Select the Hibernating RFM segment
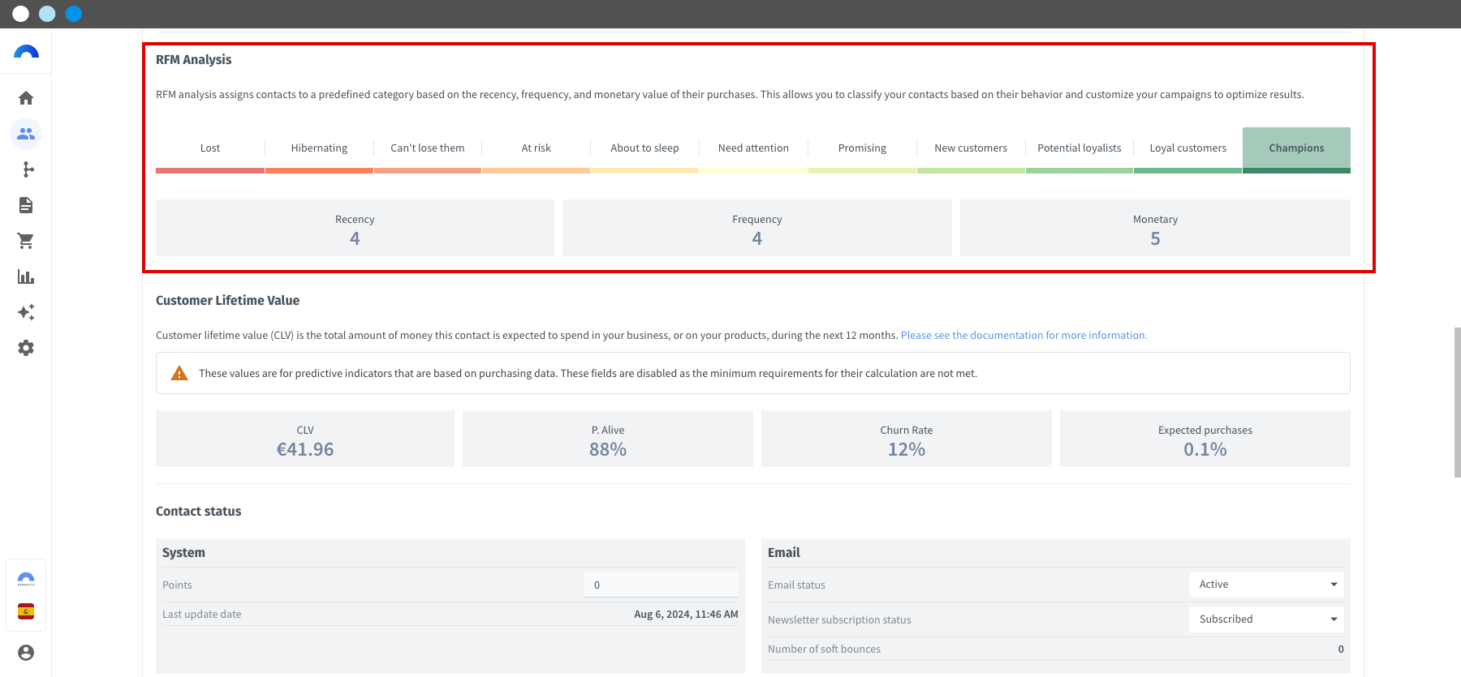This screenshot has width=1461, height=677. tap(319, 148)
